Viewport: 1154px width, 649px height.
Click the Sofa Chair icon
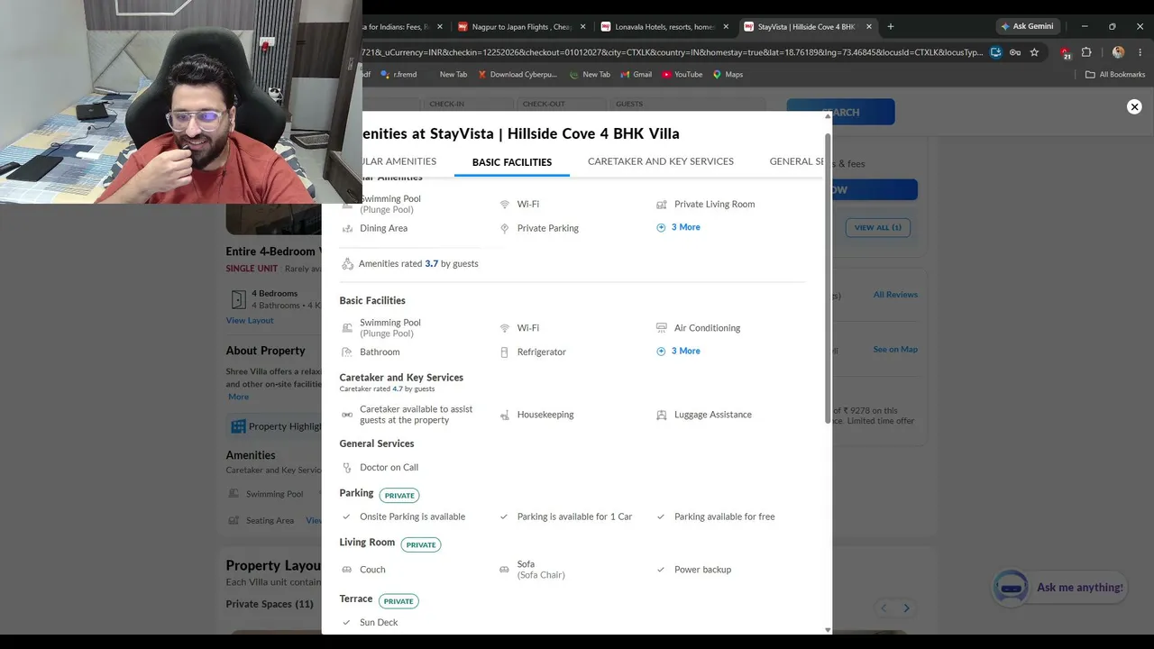coord(504,570)
